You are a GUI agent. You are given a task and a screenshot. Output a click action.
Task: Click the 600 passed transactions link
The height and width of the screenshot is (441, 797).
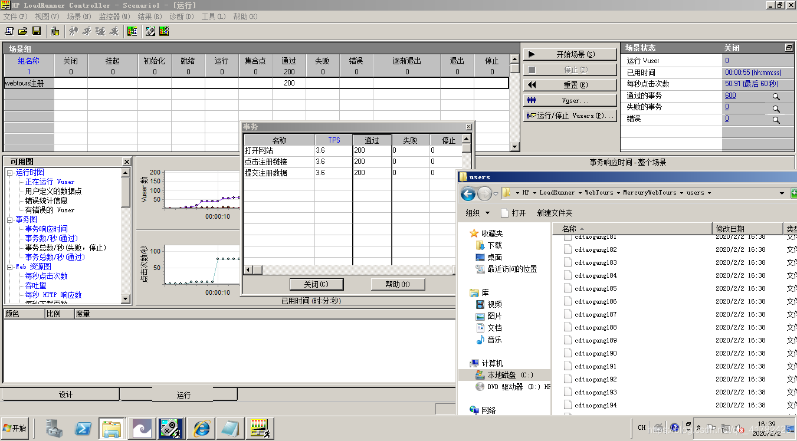tap(730, 96)
